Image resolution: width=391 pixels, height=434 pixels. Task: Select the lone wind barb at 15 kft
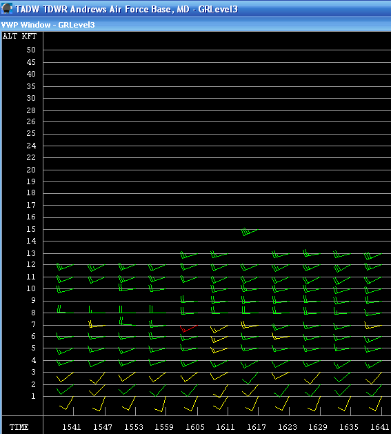pyautogui.click(x=250, y=232)
